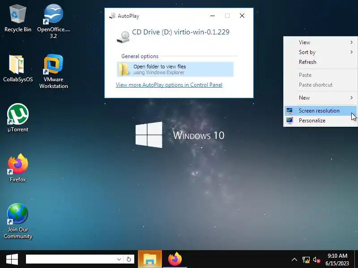Open the New submenu
The height and width of the screenshot is (268, 358).
[320, 98]
